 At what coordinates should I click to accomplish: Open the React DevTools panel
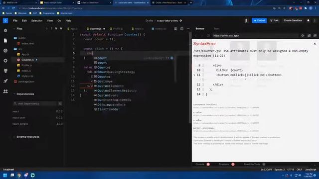coord(252,164)
